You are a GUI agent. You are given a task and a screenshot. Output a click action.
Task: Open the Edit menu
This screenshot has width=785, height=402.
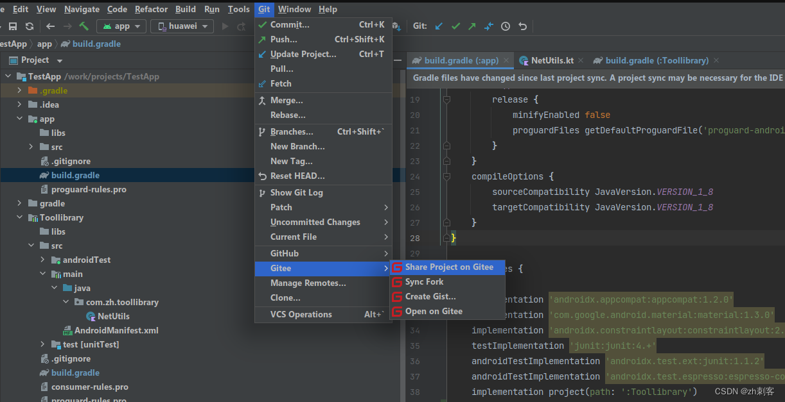click(x=21, y=9)
